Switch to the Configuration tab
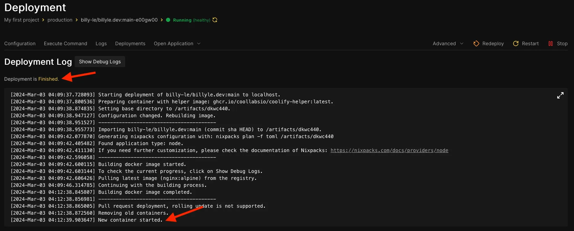Viewport: 574px width, 231px height. click(x=20, y=43)
